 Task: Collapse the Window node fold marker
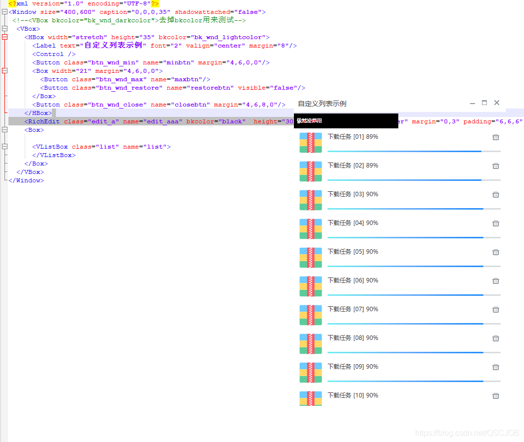(x=4, y=12)
